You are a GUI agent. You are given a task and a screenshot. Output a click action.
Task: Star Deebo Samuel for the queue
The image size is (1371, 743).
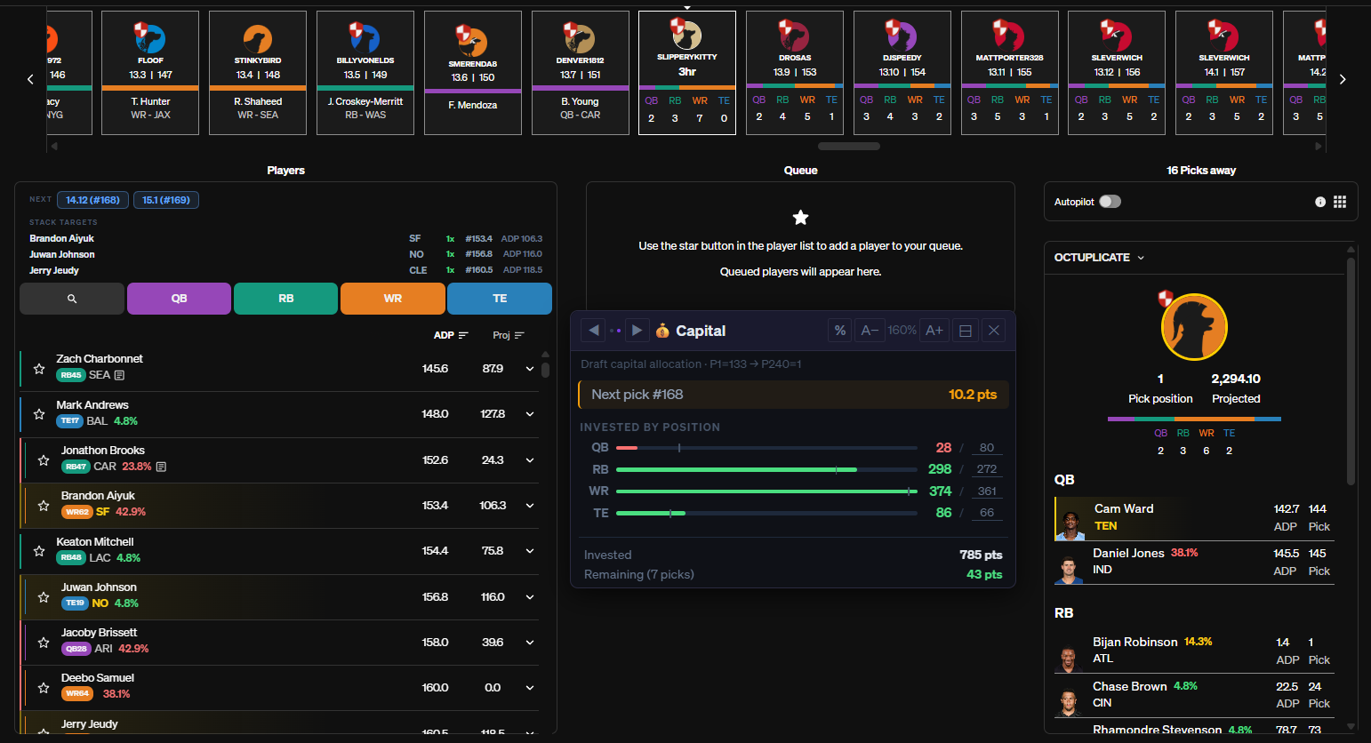(44, 687)
